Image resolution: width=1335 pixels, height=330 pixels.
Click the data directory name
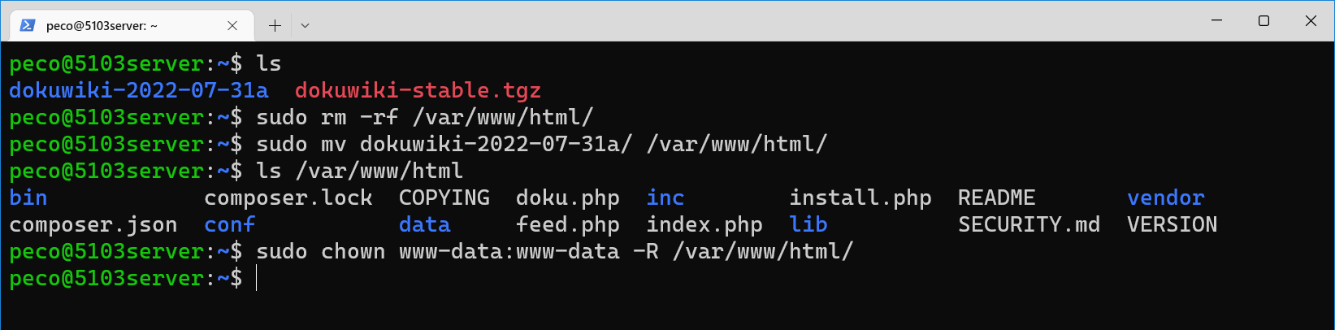pyautogui.click(x=424, y=224)
